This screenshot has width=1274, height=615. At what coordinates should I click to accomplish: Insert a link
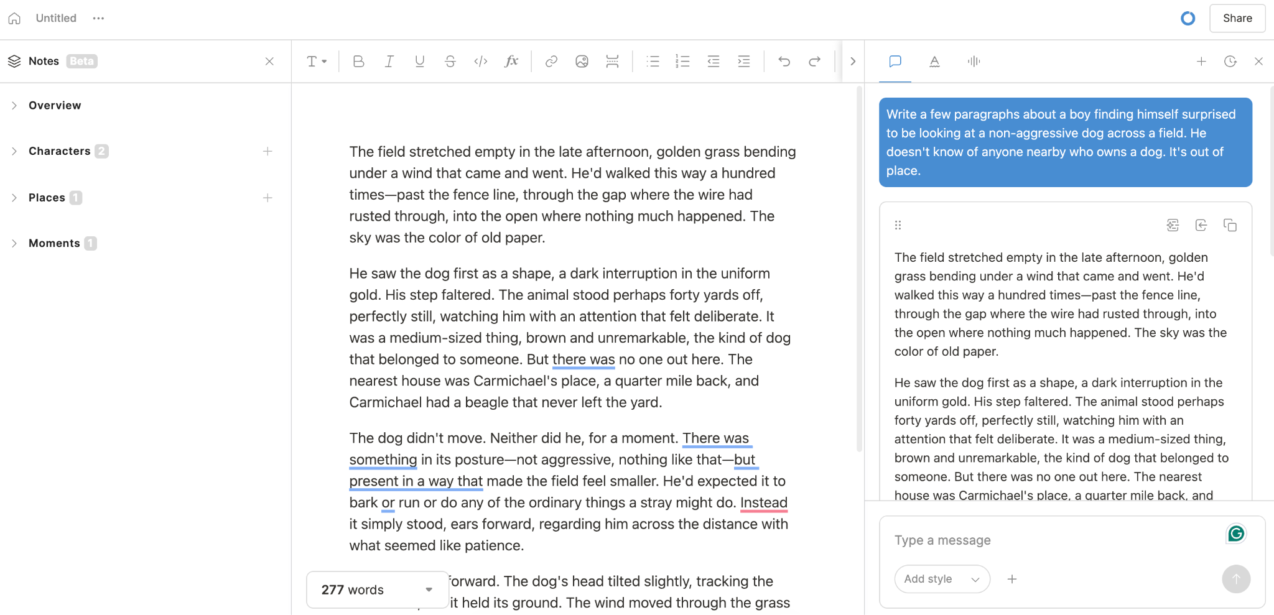pyautogui.click(x=551, y=61)
